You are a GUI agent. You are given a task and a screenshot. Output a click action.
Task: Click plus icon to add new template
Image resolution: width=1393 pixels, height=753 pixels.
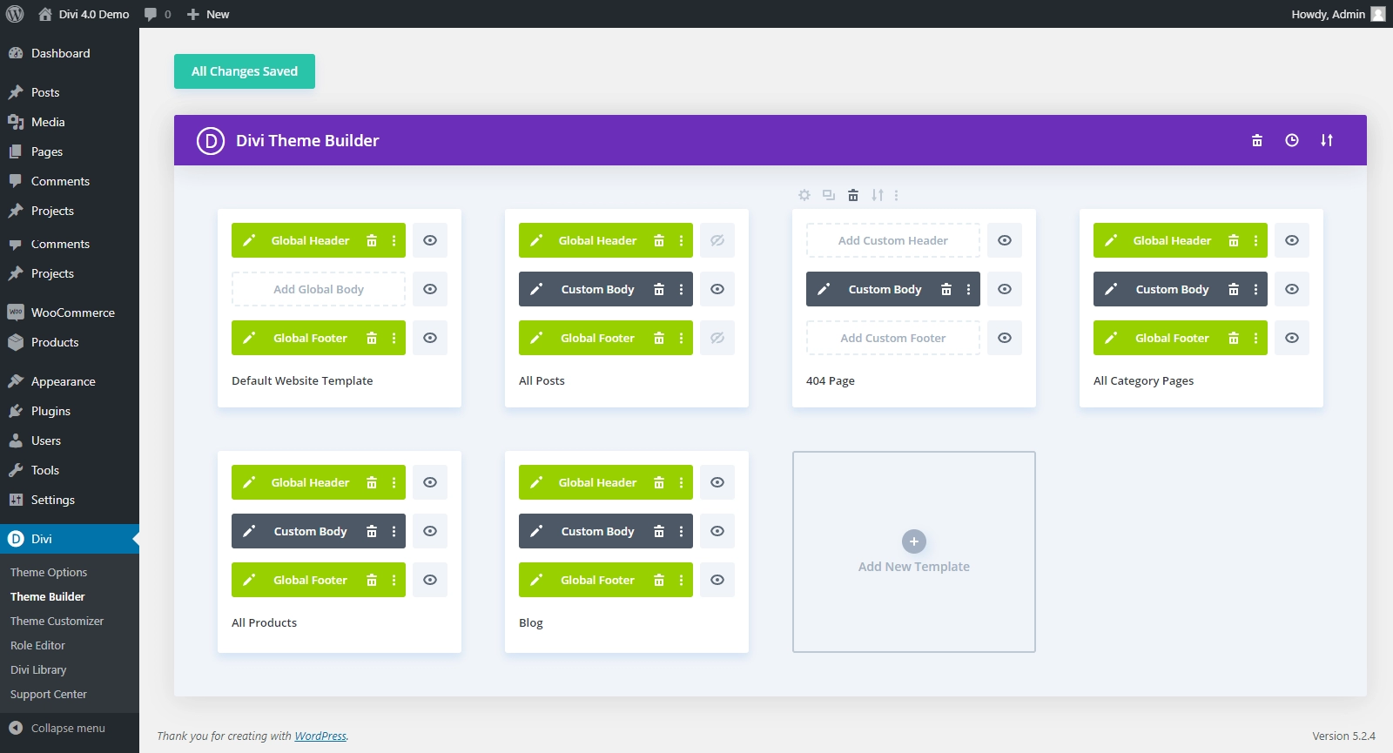[x=914, y=541]
